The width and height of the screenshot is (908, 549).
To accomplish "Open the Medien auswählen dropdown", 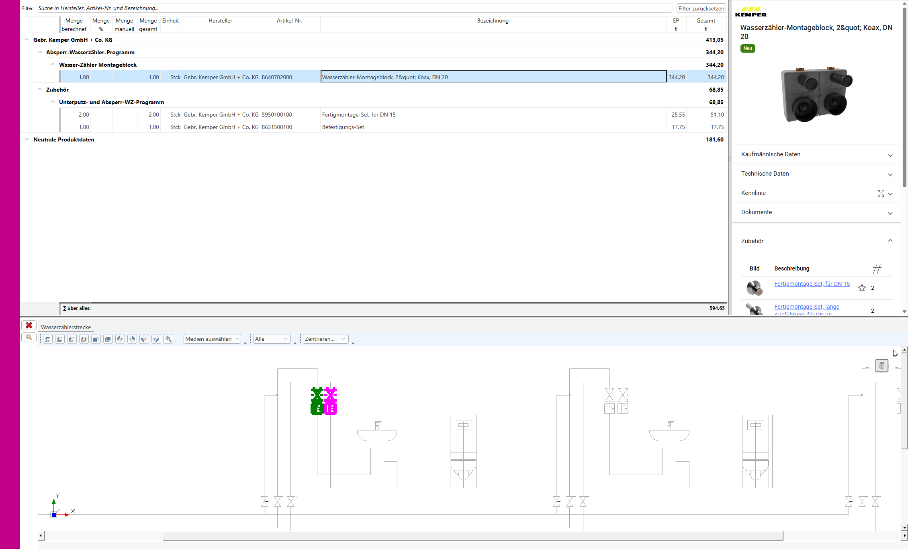I will point(212,339).
